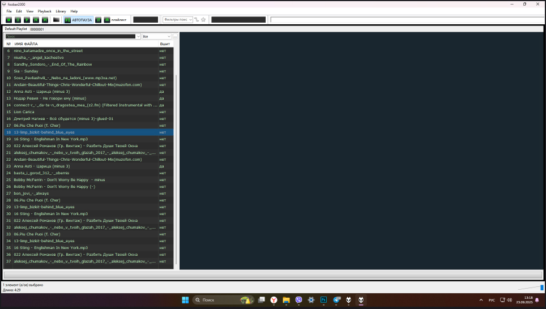Skip to the next track

tap(44, 20)
